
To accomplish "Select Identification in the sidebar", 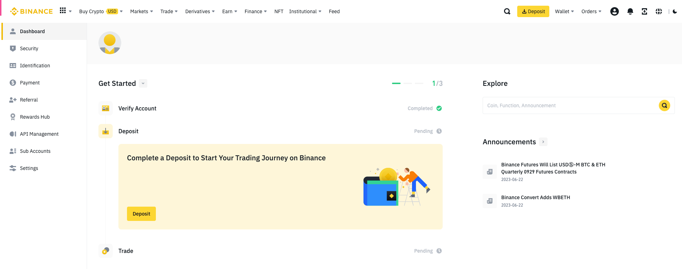I will [x=44, y=66].
